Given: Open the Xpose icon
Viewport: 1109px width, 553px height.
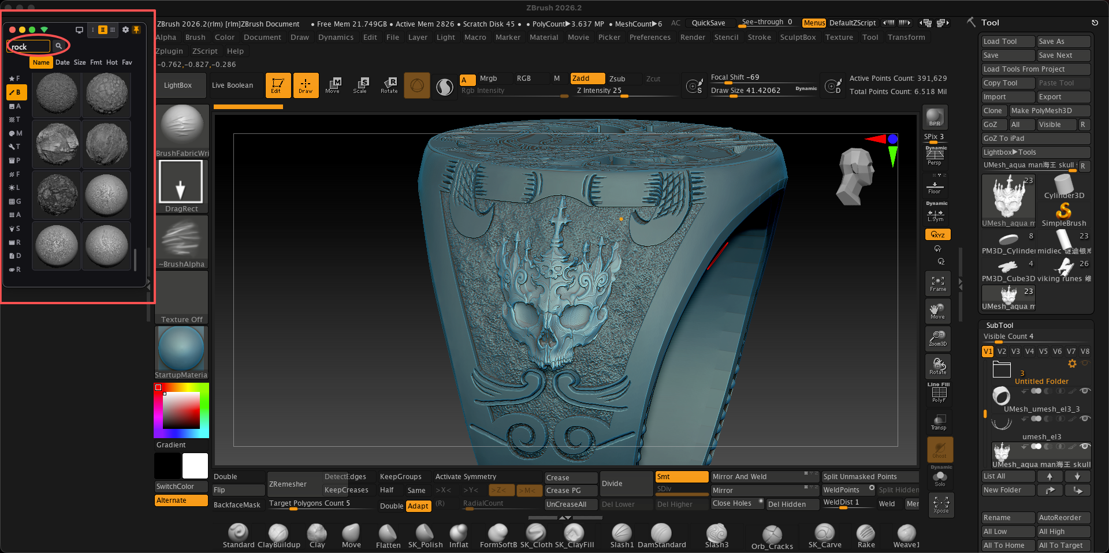Looking at the screenshot, I should 941,505.
